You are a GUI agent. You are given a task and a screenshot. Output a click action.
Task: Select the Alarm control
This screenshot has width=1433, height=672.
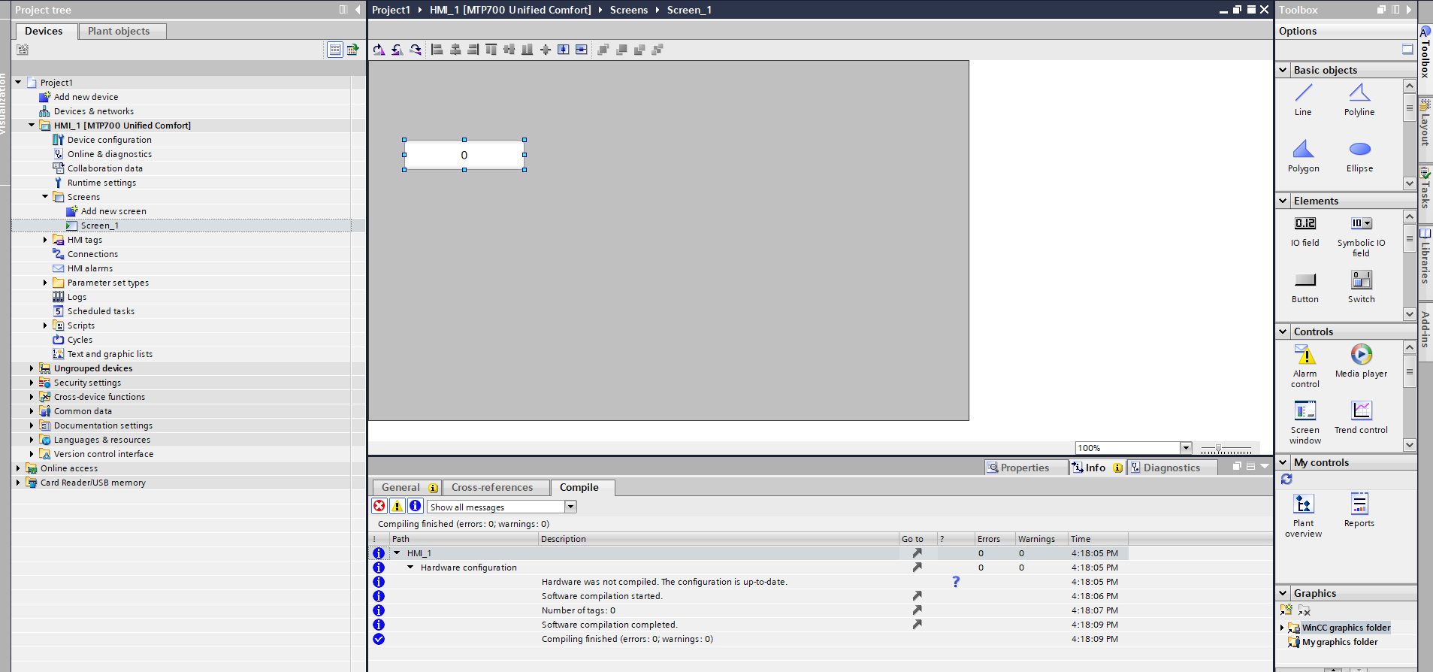point(1305,366)
